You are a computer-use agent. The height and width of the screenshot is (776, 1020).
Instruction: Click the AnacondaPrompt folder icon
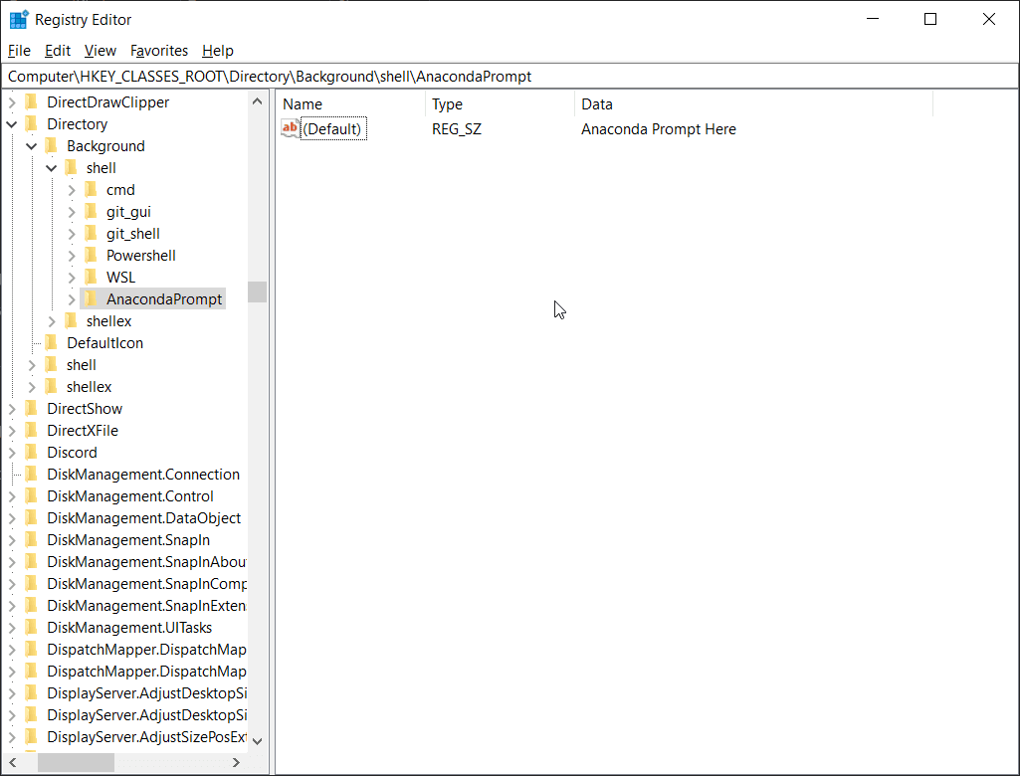coord(91,298)
